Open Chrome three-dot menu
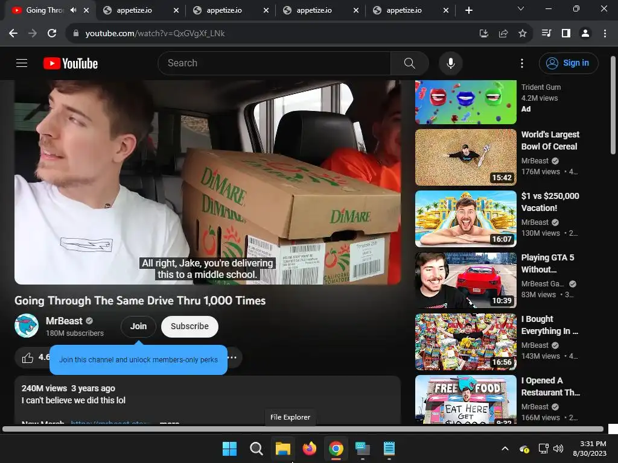 click(605, 34)
